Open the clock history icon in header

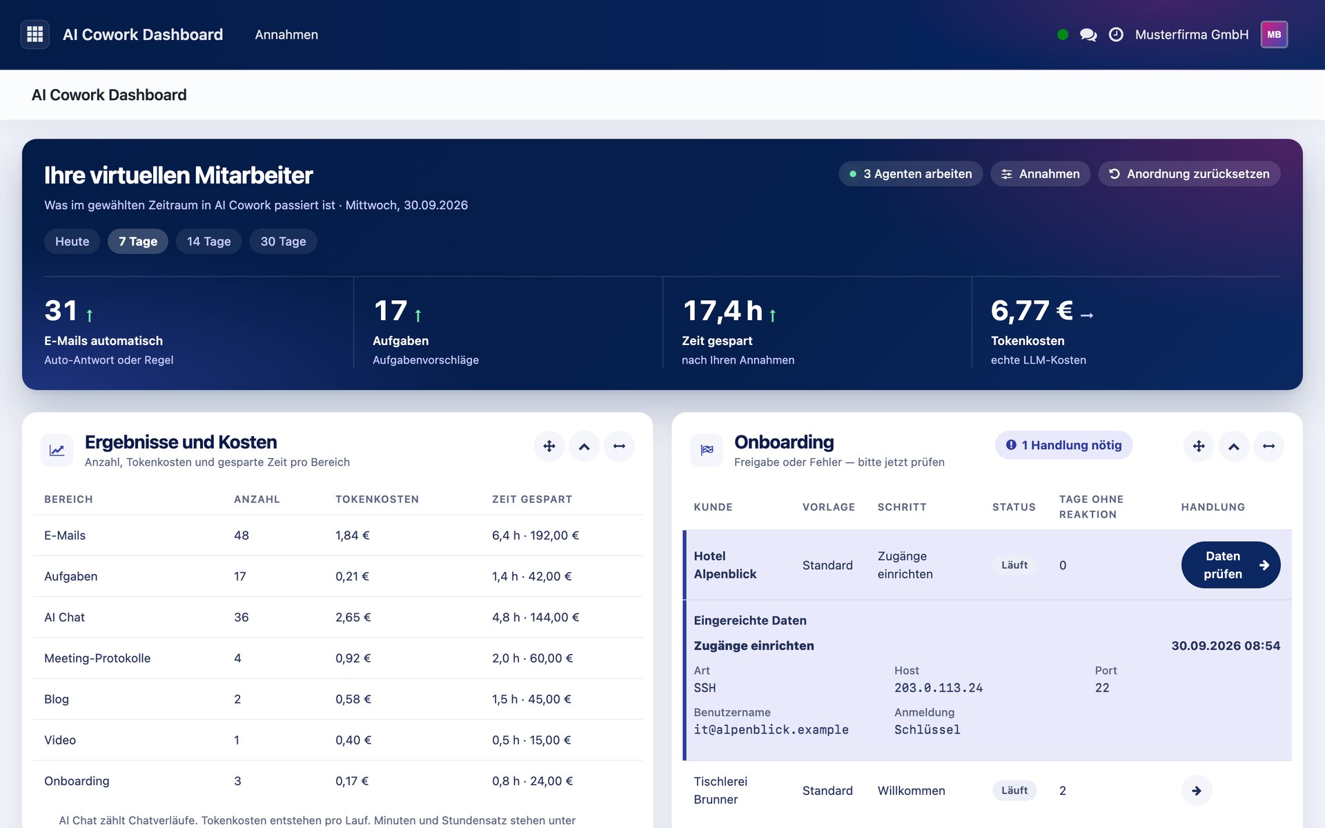tap(1116, 34)
